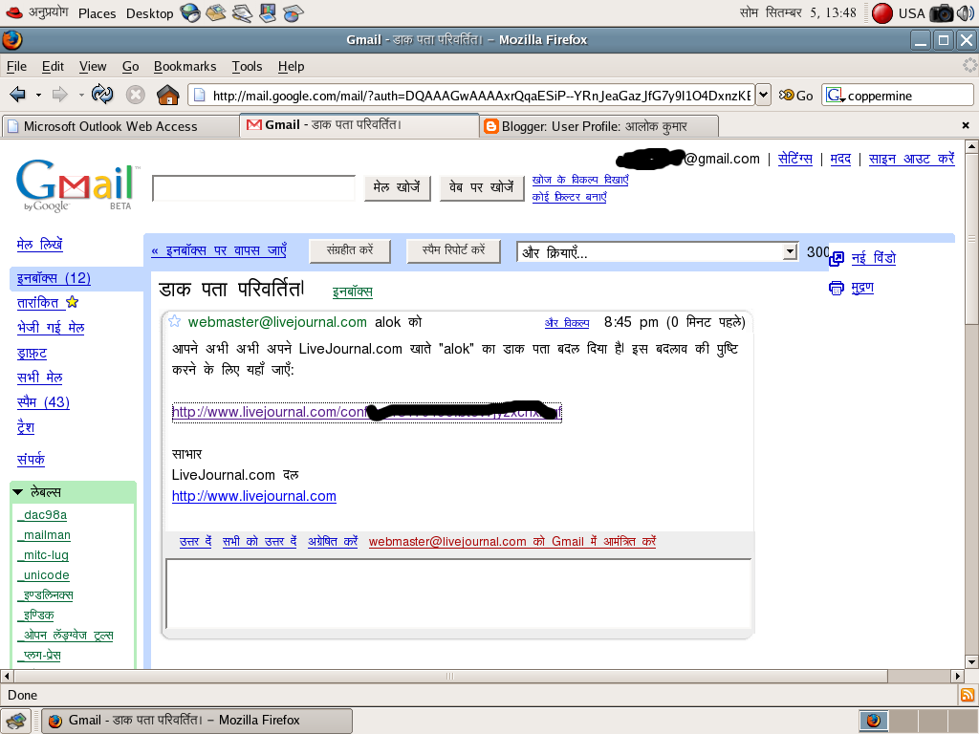The image size is (979, 734).
Task: Click the coppermine search field
Action: [908, 96]
